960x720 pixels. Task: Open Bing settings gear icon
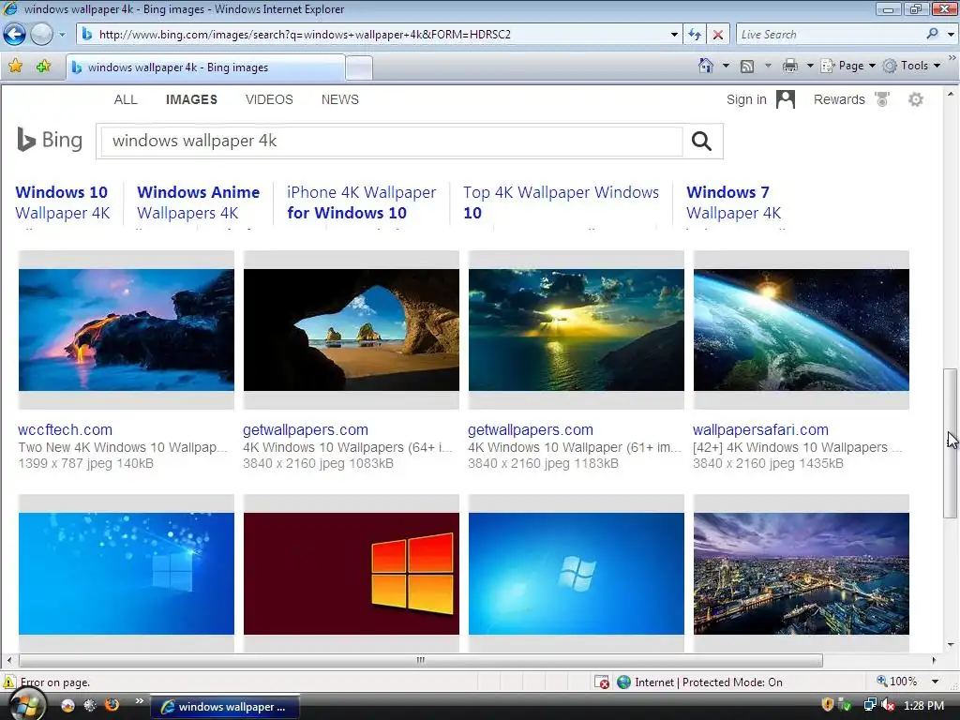coord(915,99)
